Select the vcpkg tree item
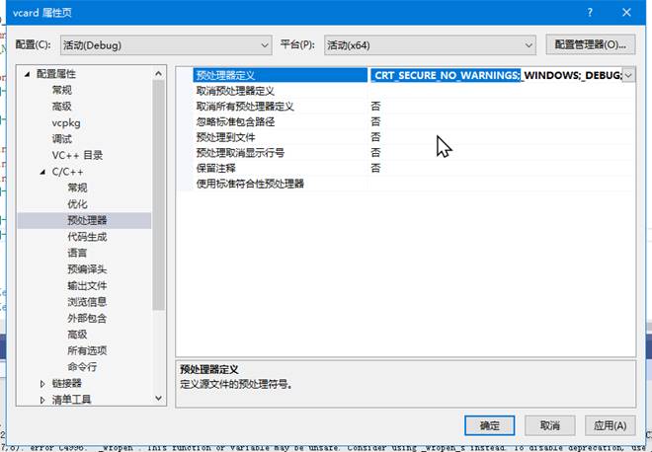Screen dimensions: 652x452 point(65,122)
